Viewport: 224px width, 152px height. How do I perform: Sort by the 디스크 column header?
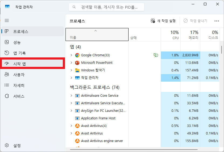coord(210,34)
